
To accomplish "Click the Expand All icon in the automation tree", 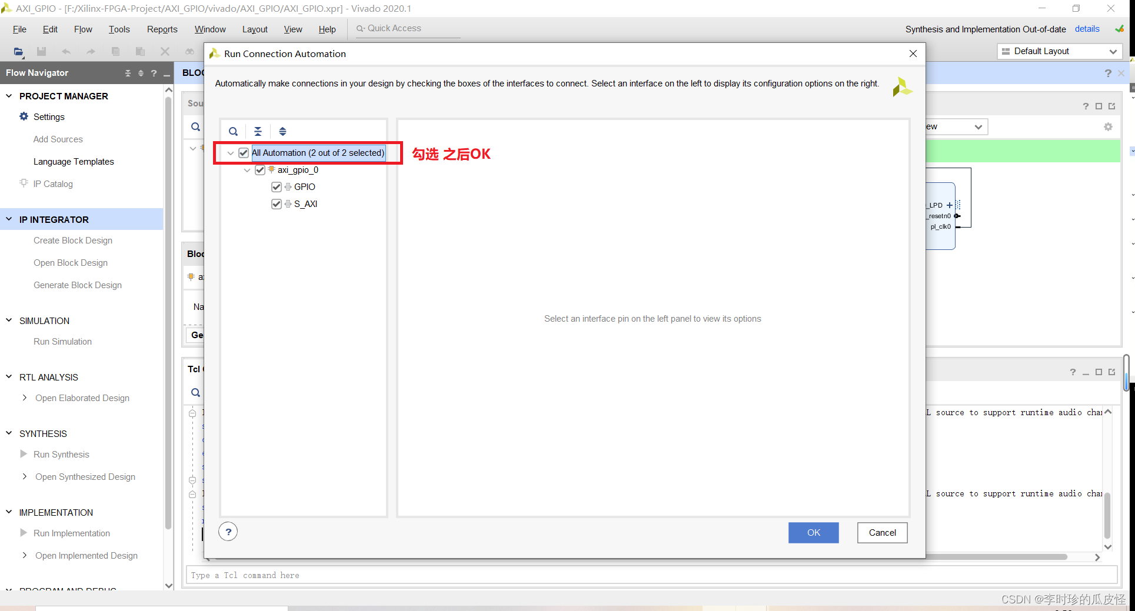I will 282,131.
